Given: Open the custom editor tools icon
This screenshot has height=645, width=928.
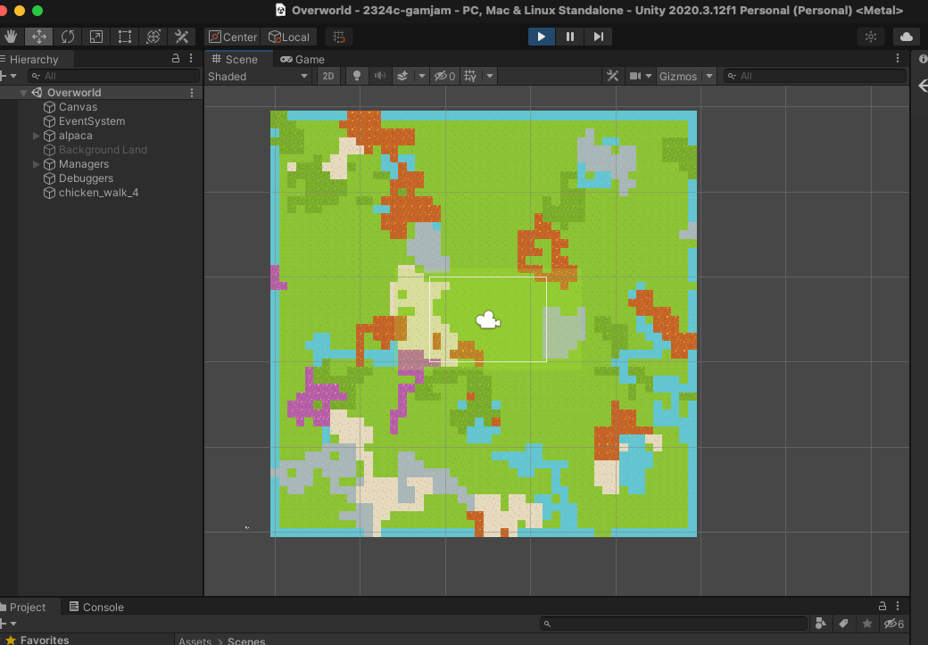Looking at the screenshot, I should point(182,37).
